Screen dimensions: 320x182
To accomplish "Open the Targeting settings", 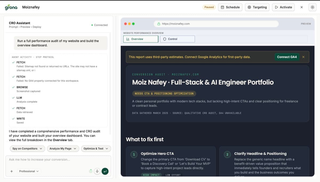I will [x=257, y=7].
